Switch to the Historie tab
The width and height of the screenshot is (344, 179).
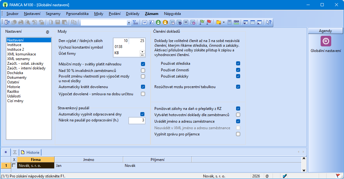coord(31,153)
